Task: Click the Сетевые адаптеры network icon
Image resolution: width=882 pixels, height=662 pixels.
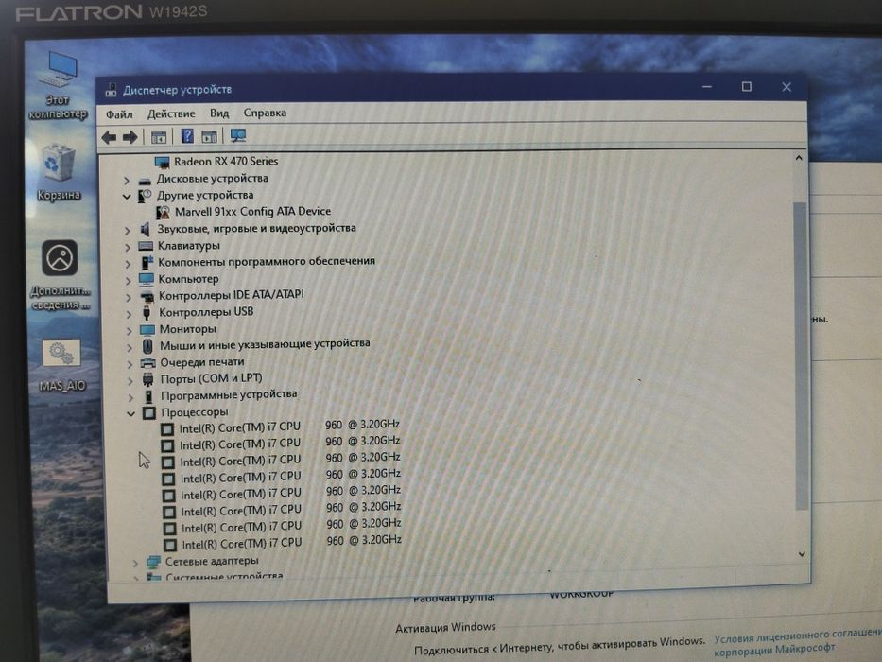Action: tap(153, 561)
